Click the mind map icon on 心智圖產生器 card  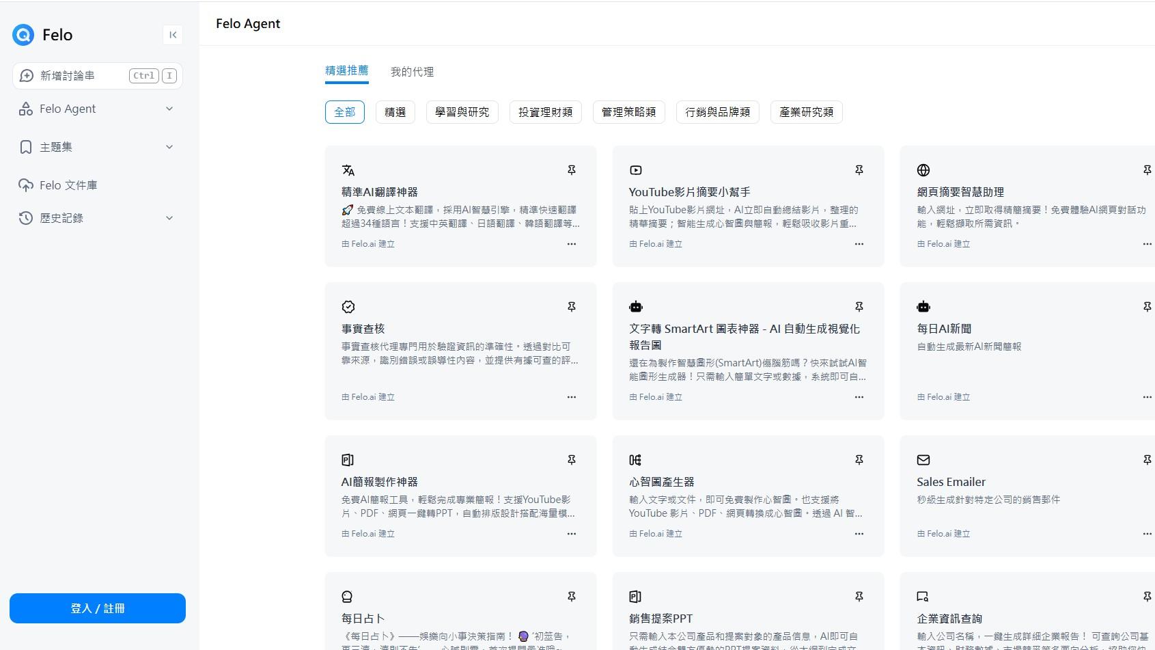coord(635,460)
